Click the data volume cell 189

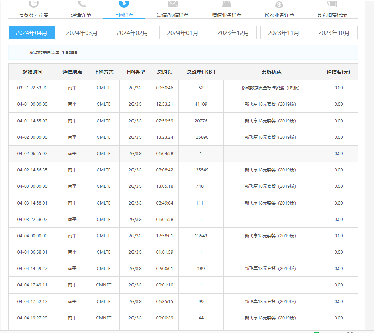click(201, 269)
